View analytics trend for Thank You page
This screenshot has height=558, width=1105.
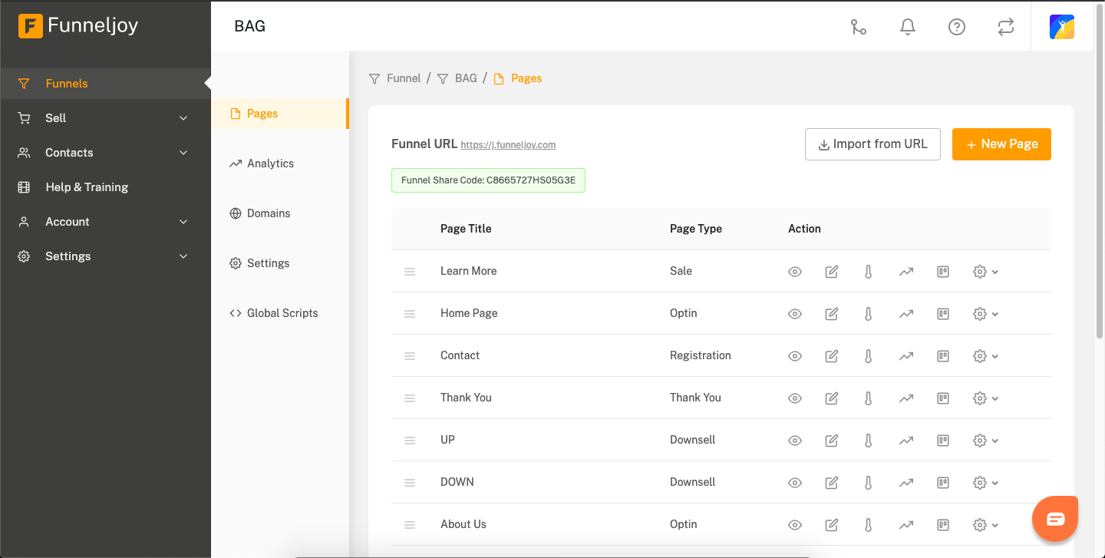[x=906, y=398]
